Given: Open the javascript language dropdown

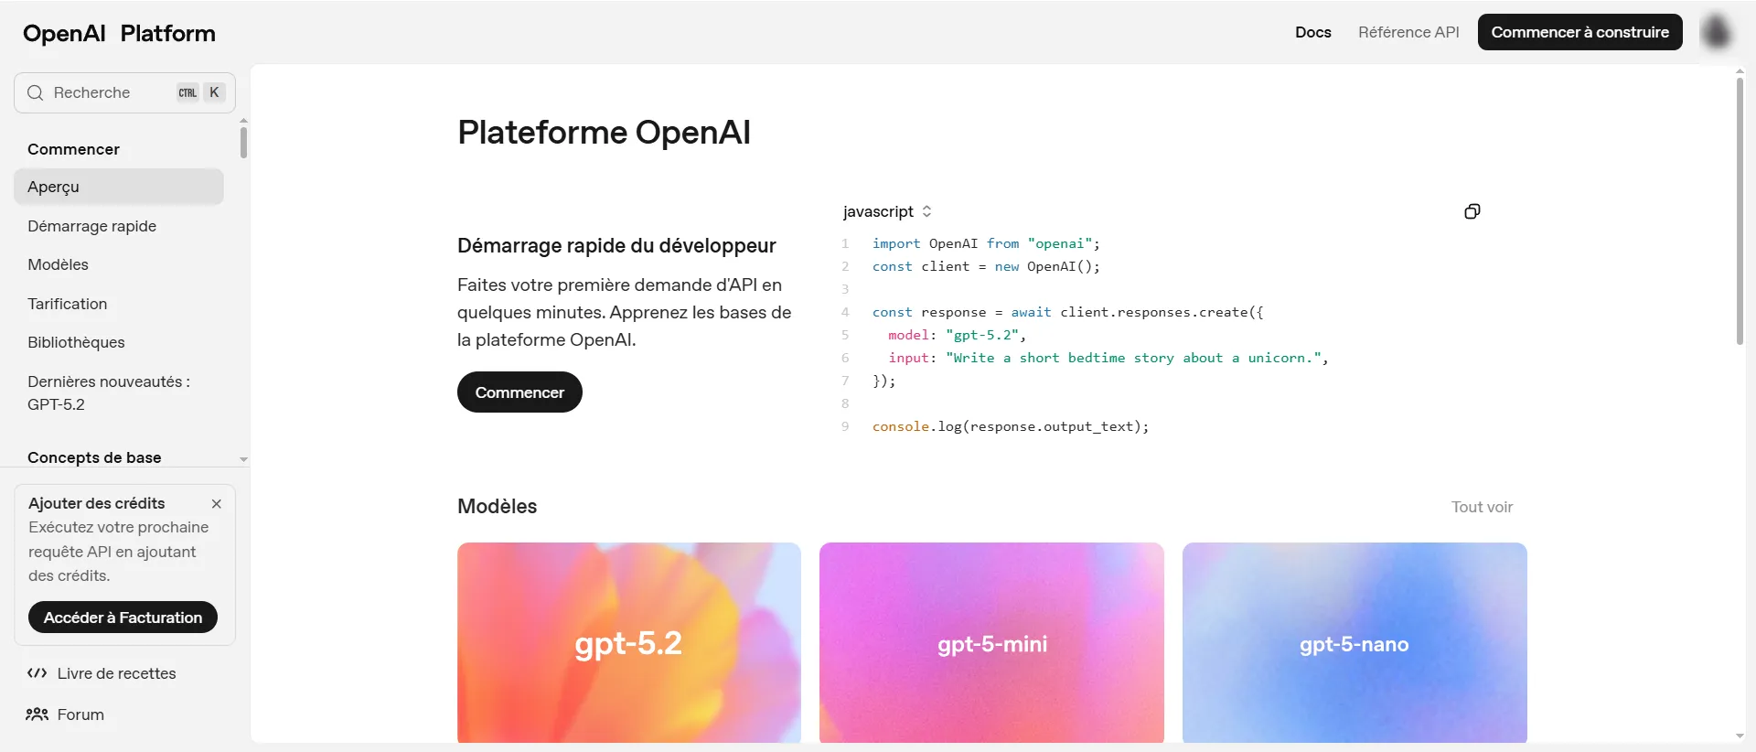Looking at the screenshot, I should click(886, 211).
